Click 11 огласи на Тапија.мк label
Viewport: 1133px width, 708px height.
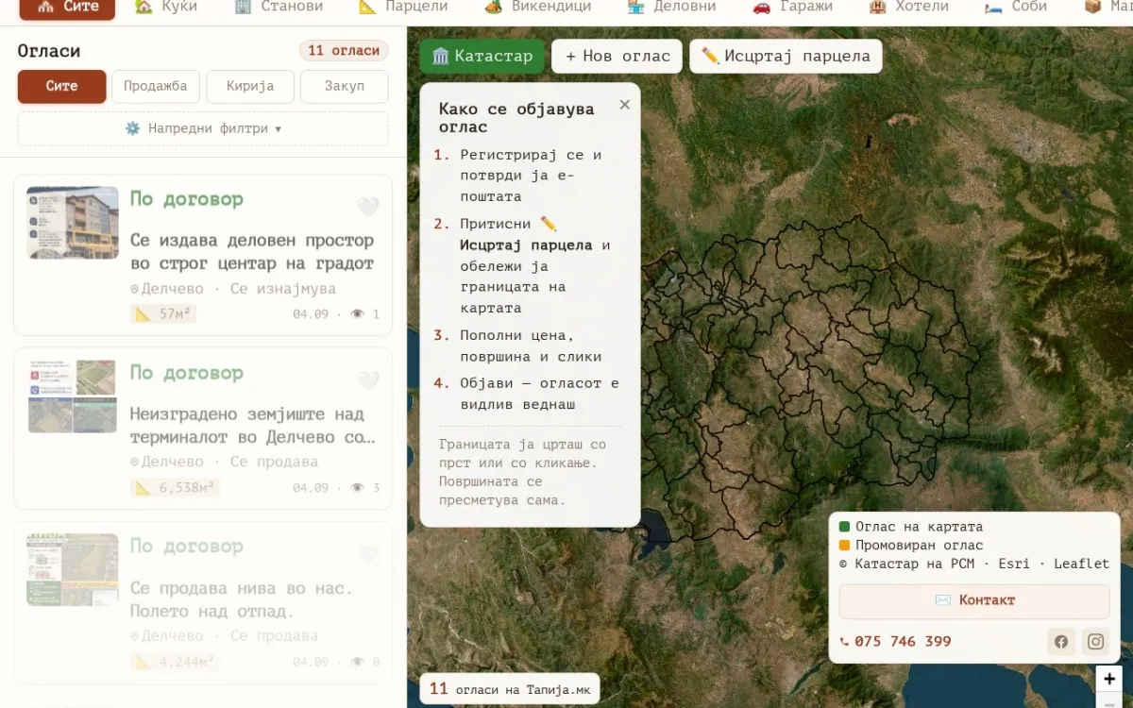coord(510,689)
